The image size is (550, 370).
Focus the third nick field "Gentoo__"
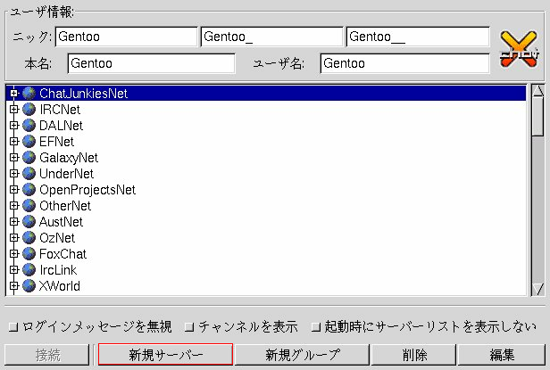(418, 37)
